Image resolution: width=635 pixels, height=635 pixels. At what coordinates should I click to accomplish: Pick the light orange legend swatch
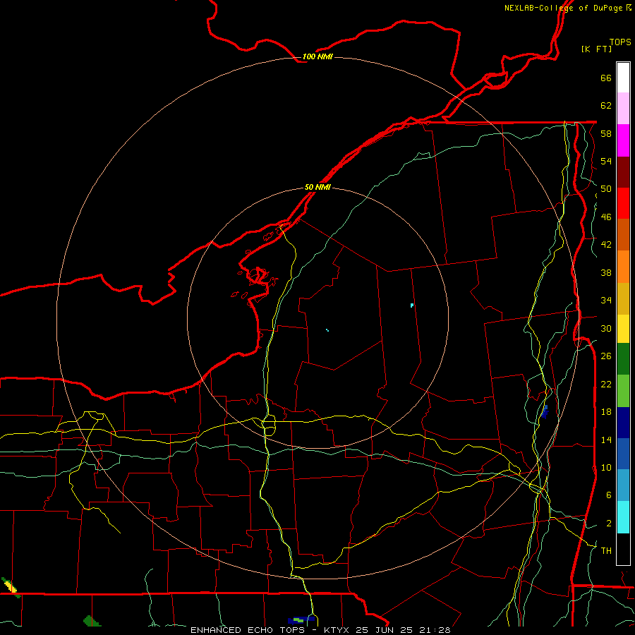pyautogui.click(x=623, y=267)
